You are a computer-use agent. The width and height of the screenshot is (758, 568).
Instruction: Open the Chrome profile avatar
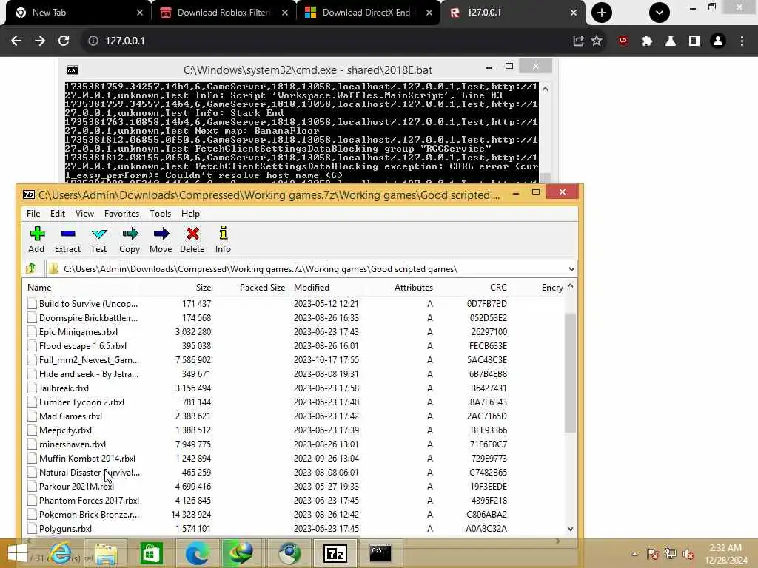pyautogui.click(x=718, y=41)
